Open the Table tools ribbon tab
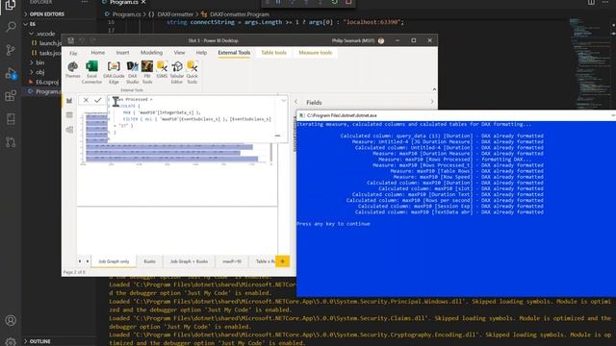The height and width of the screenshot is (346, 616). click(273, 53)
